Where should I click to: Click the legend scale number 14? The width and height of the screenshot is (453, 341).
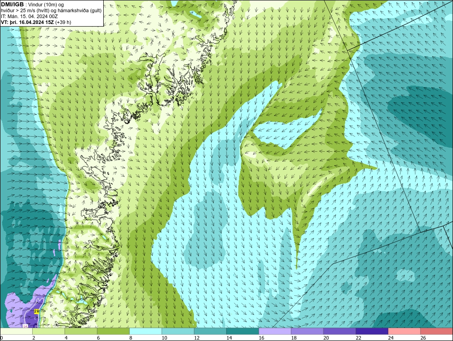229,338
